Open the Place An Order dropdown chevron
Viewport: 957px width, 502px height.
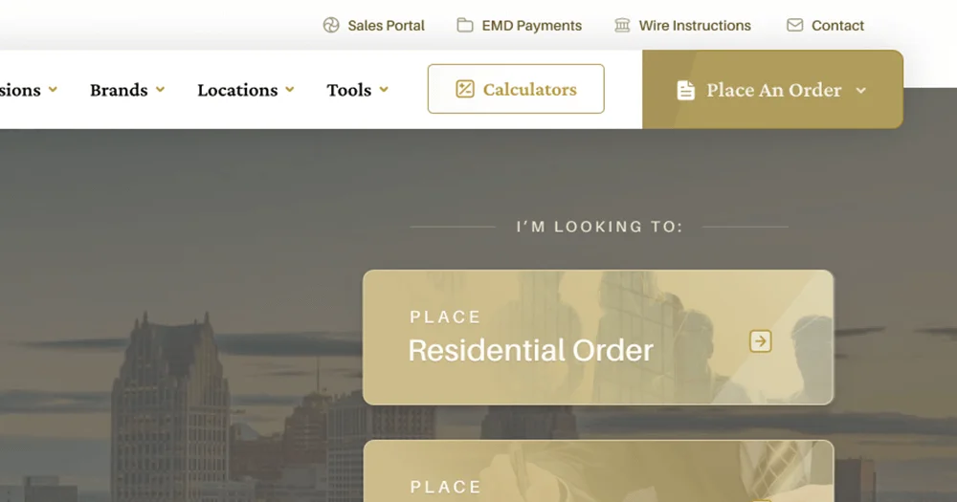861,91
